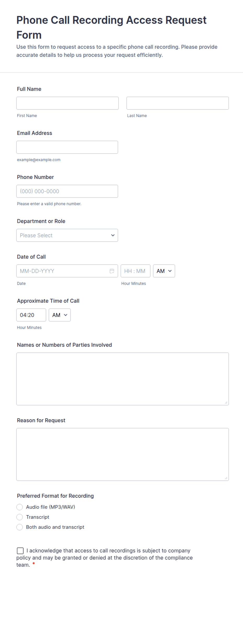Viewport: 243px width, 622px height.
Task: Click the Preferred Format for Recording label
Action: [x=55, y=496]
